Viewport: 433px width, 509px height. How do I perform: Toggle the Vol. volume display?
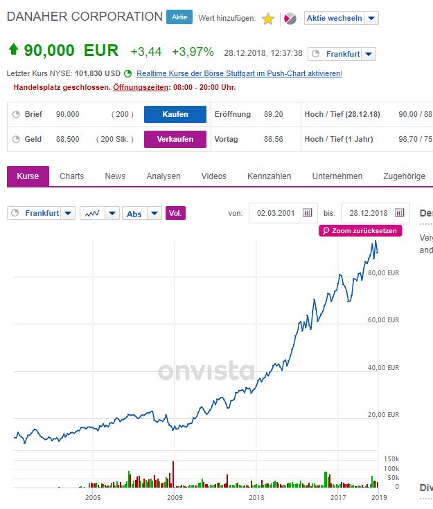(176, 213)
